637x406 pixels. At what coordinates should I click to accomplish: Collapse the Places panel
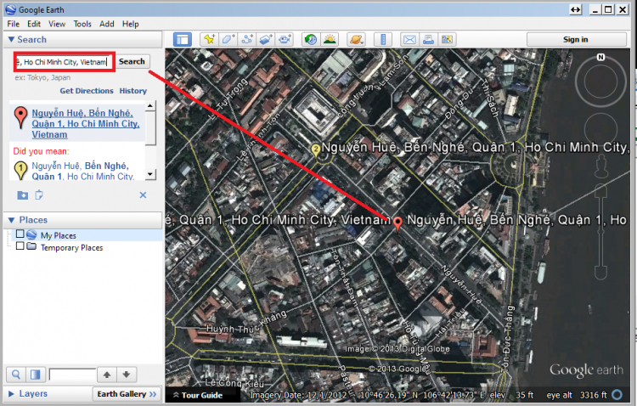click(12, 220)
